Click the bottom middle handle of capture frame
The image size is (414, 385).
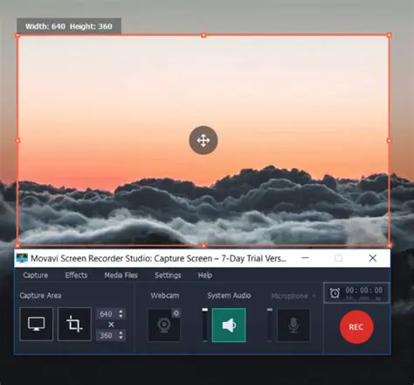[x=204, y=246]
